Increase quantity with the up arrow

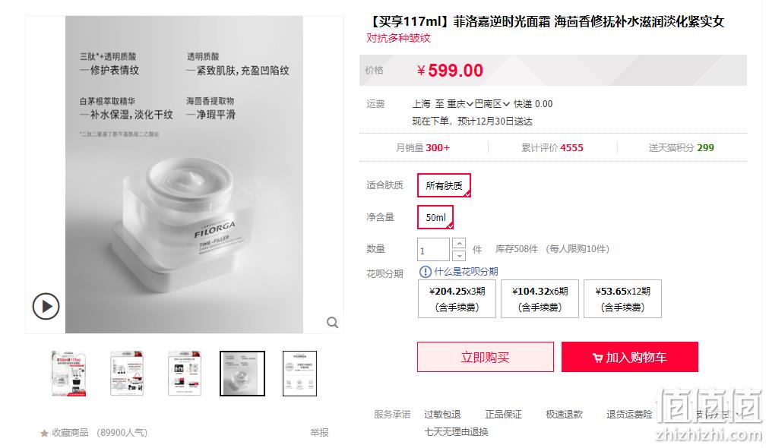[x=459, y=244]
